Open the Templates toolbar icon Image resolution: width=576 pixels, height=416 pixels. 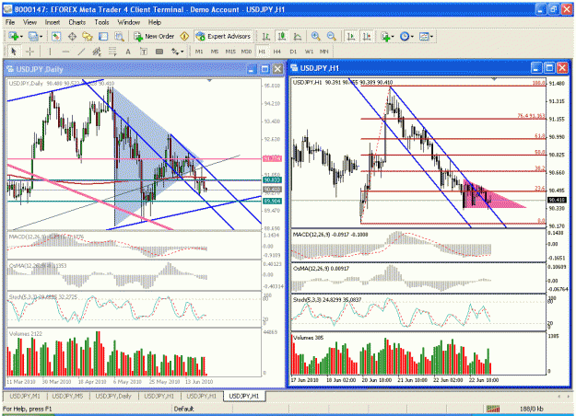pos(424,36)
